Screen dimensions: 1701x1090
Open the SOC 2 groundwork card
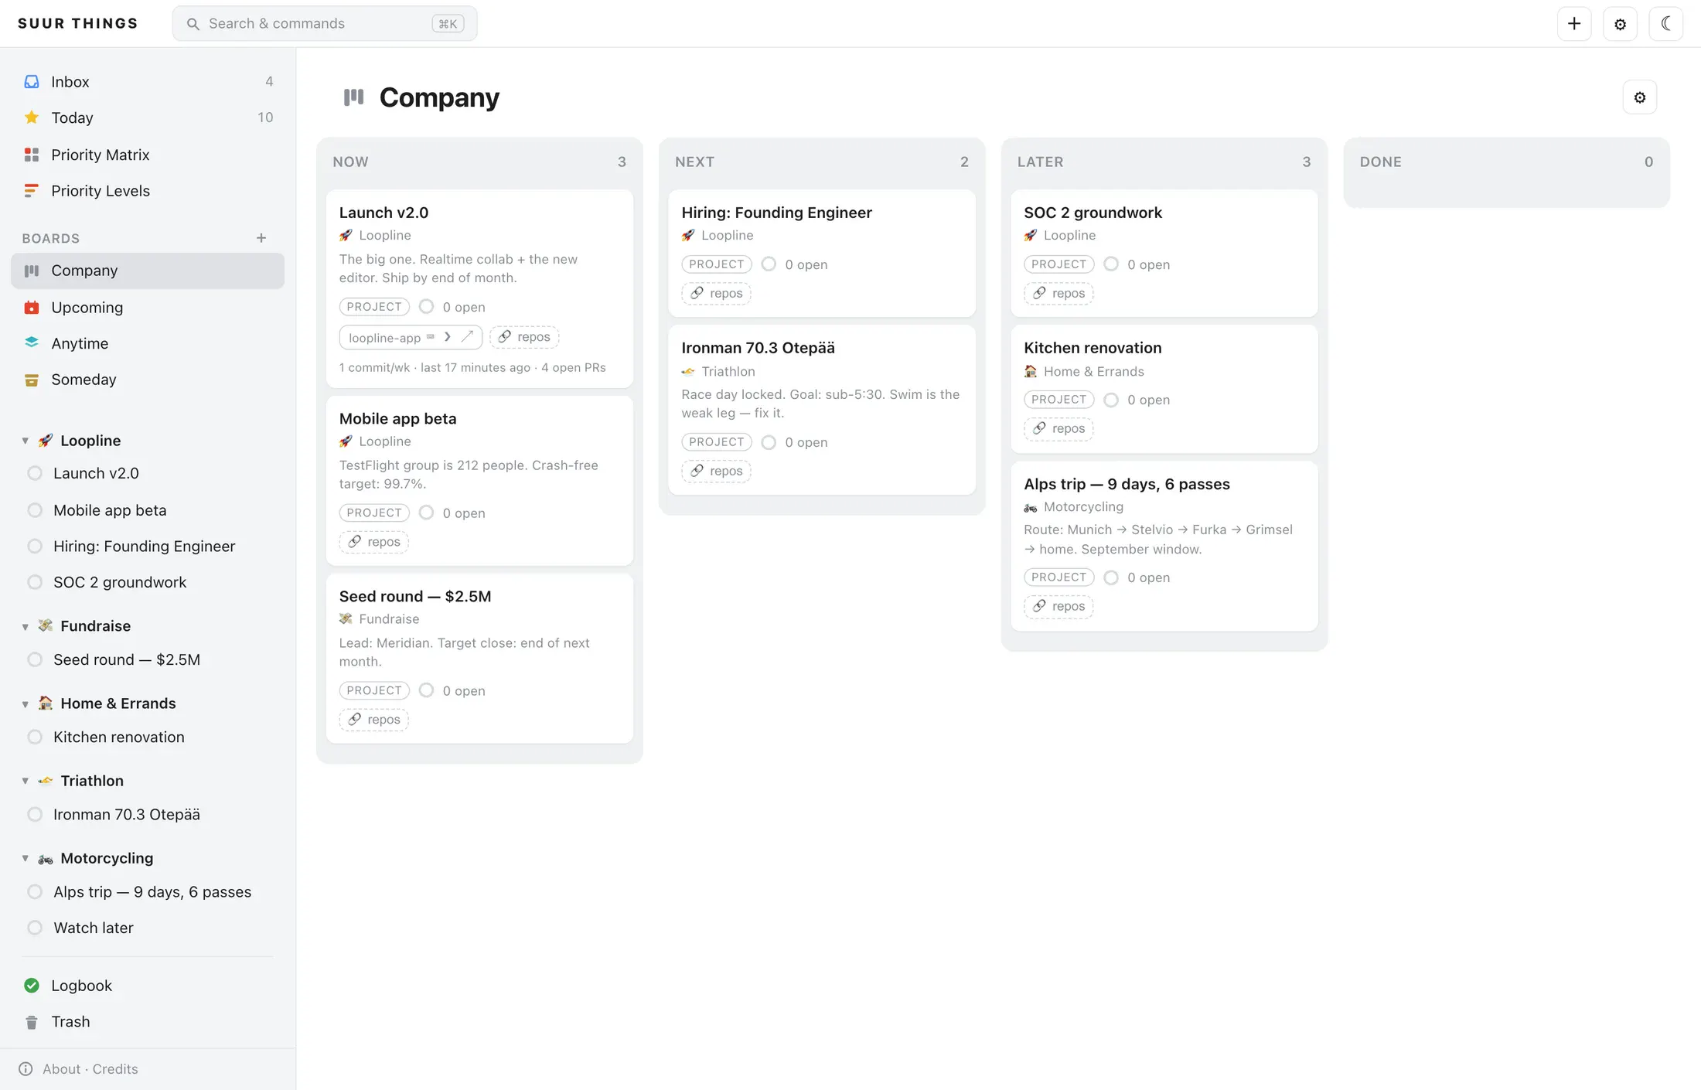coord(1164,253)
